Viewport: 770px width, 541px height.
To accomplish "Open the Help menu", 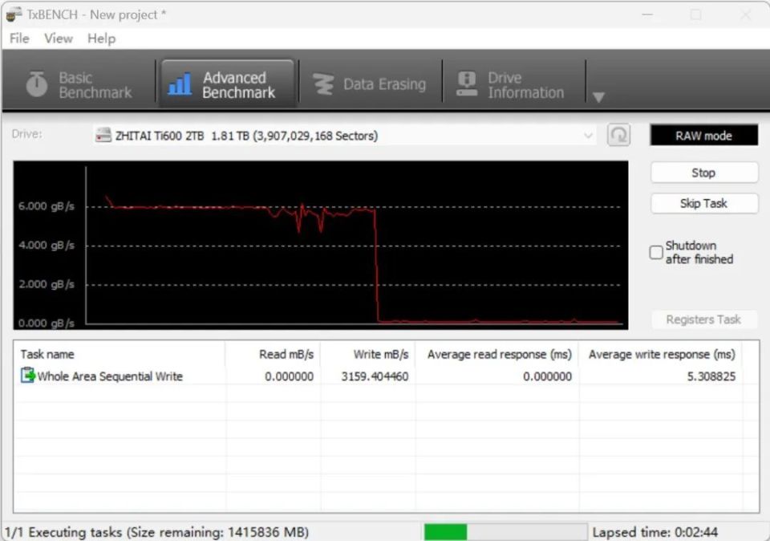I will pos(102,39).
